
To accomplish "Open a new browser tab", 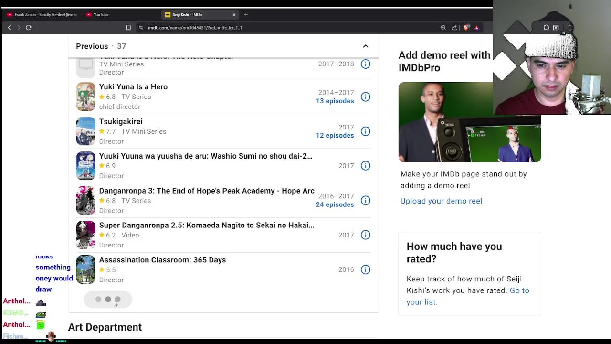I will 246,15.
